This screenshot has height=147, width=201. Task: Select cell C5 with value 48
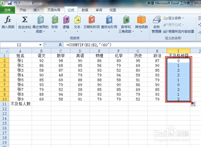61,75
